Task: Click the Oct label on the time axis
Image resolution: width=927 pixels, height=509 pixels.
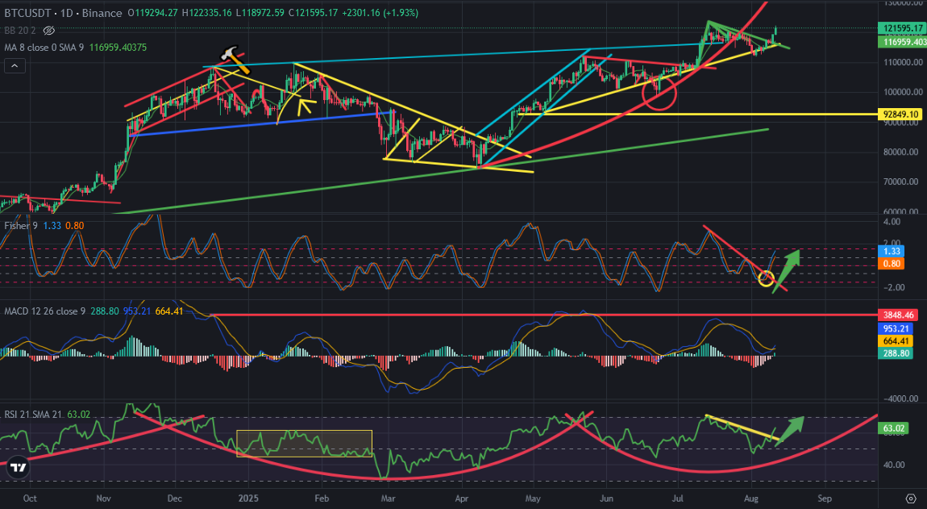Action: coord(30,499)
